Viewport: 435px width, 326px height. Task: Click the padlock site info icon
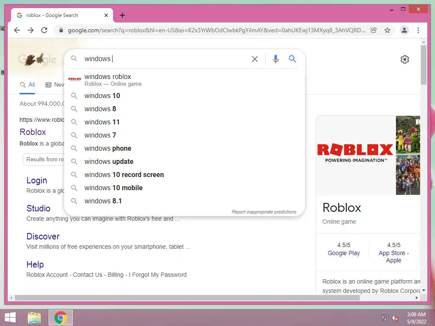pyautogui.click(x=61, y=30)
